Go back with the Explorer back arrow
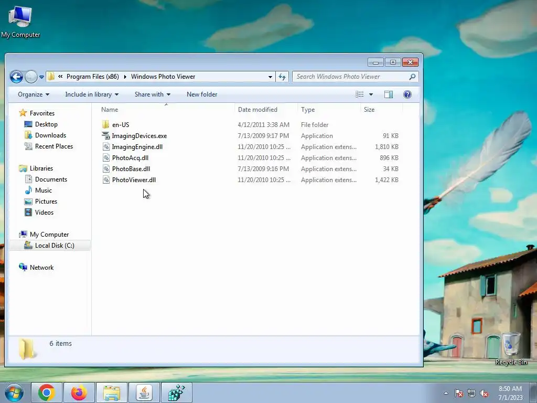 point(16,77)
